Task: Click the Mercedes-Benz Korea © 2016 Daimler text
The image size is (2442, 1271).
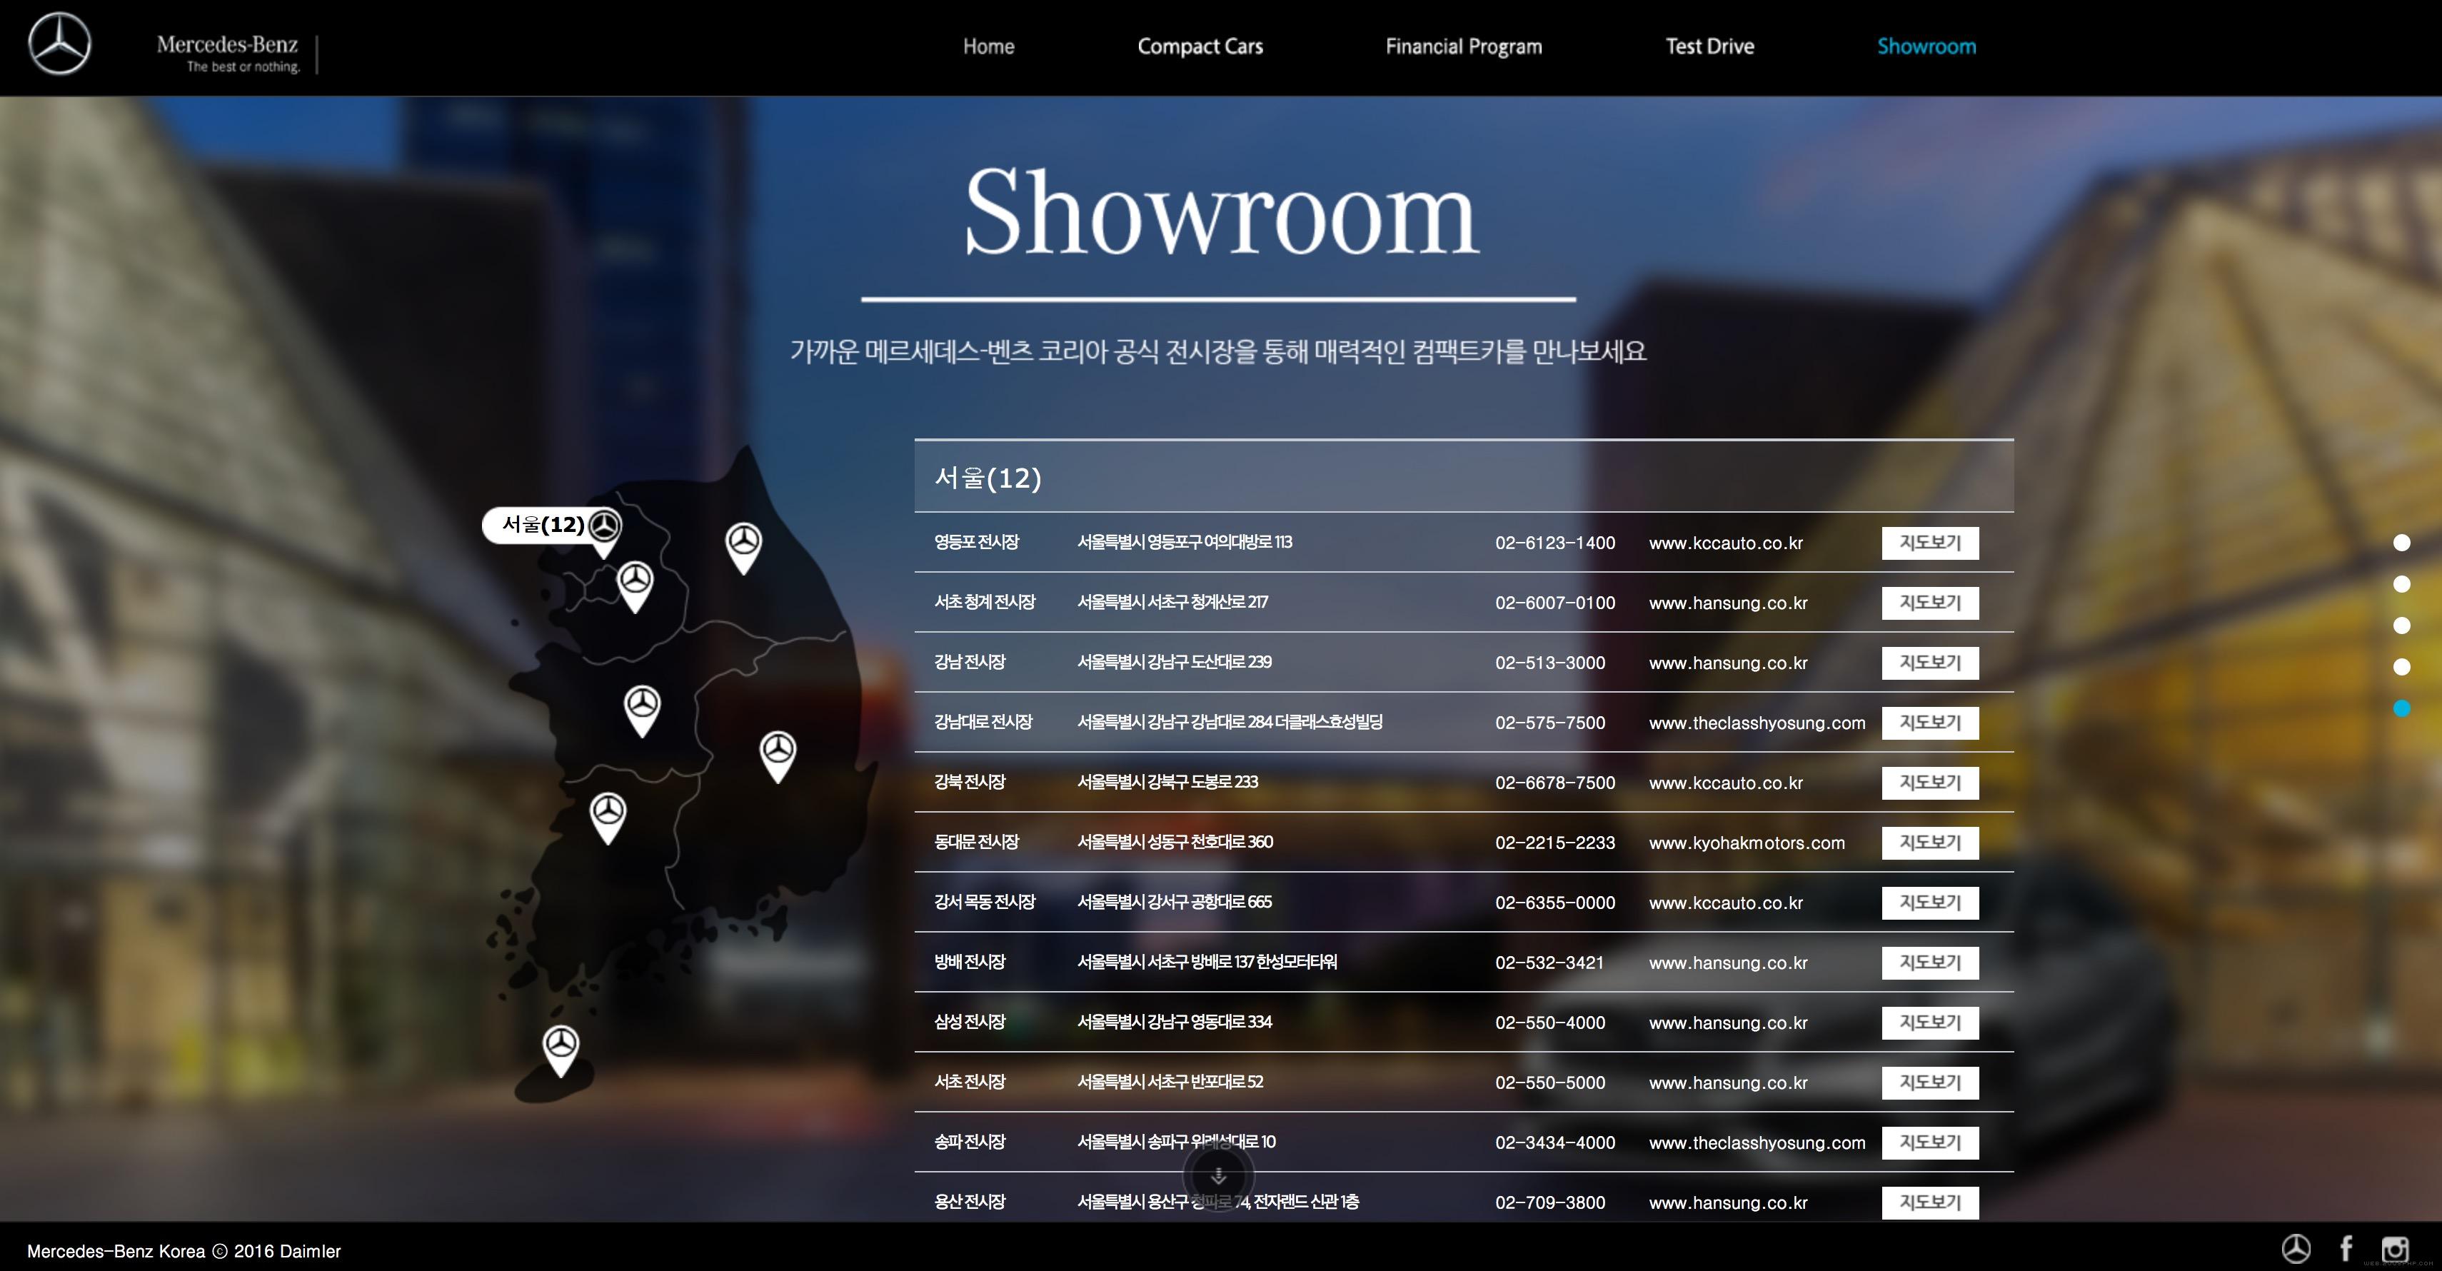Action: [x=184, y=1251]
